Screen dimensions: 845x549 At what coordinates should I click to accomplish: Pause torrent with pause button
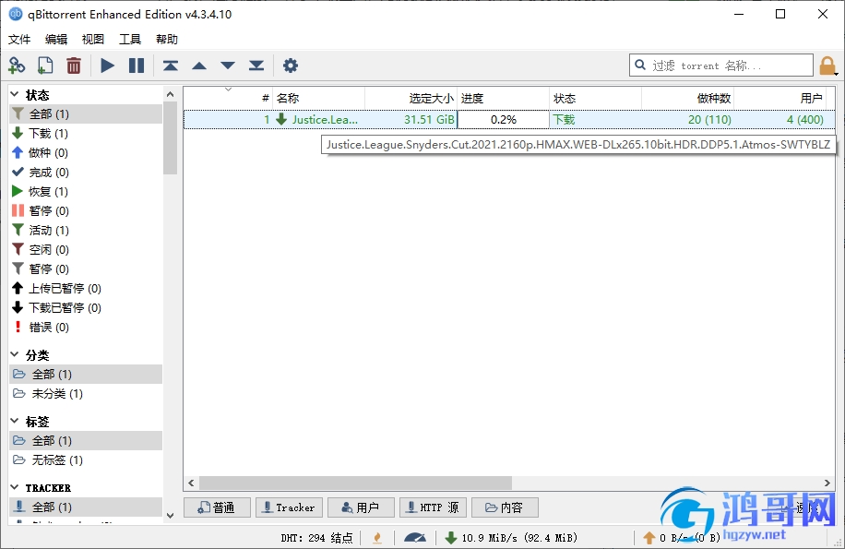(137, 66)
